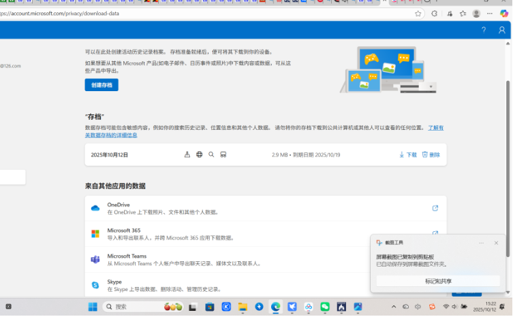Open the Wi-Fi network tray icon
Viewport: 513px width, 319px height.
446,307
